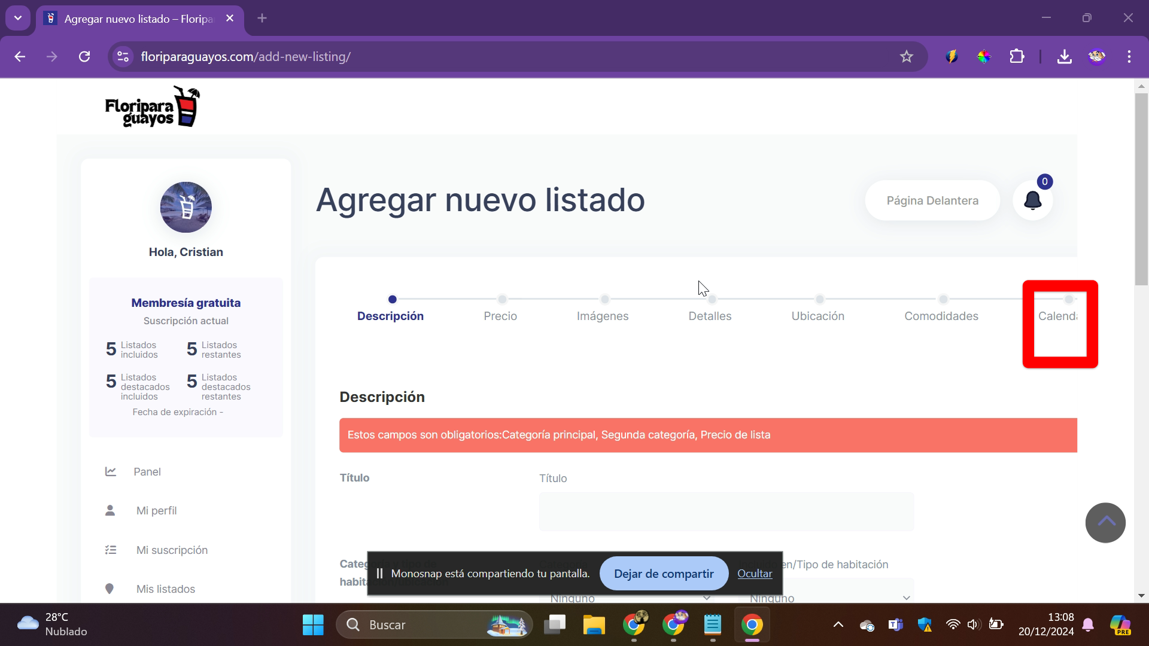Image resolution: width=1149 pixels, height=646 pixels.
Task: Open Panel from sidebar
Action: click(x=147, y=471)
